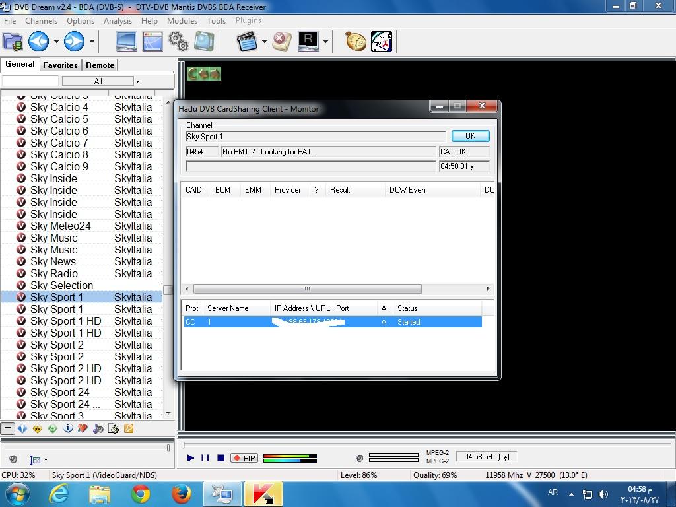676x507 pixels.
Task: Open the channel list folder icon
Action: 13,42
